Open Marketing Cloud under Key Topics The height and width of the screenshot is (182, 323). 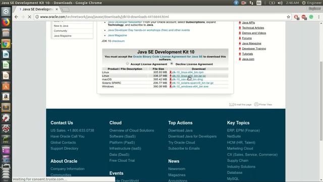coord(240,148)
